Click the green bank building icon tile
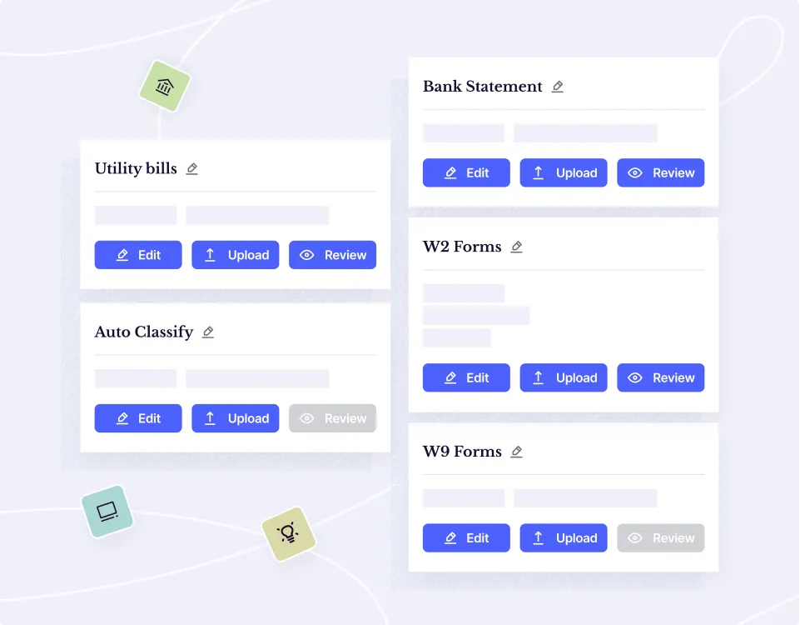This screenshot has width=800, height=625. click(x=164, y=86)
